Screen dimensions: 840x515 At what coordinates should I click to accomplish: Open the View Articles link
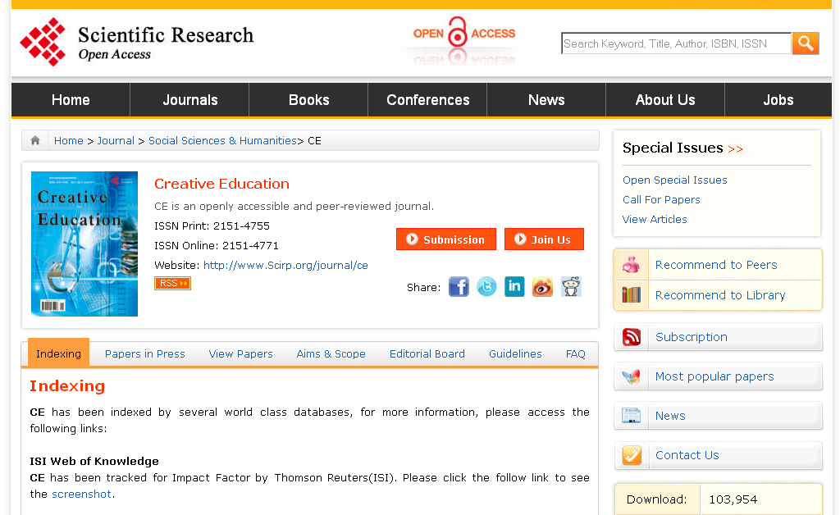click(655, 220)
